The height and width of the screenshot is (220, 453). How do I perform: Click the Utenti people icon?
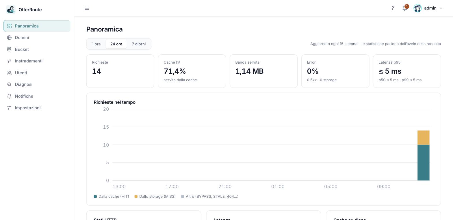[x=9, y=73]
